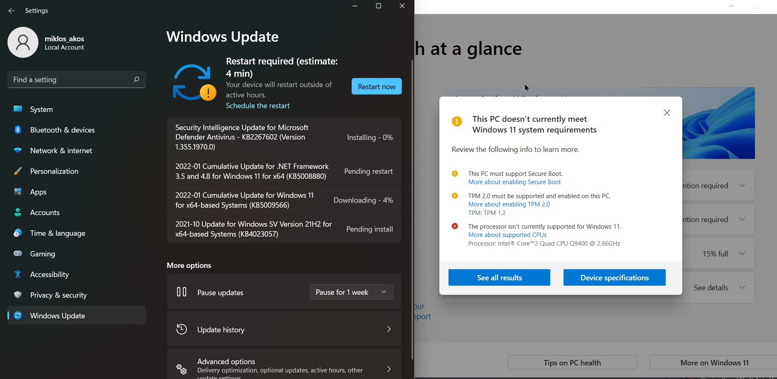Expand the See details row chevron
The height and width of the screenshot is (379, 777).
(x=742, y=287)
